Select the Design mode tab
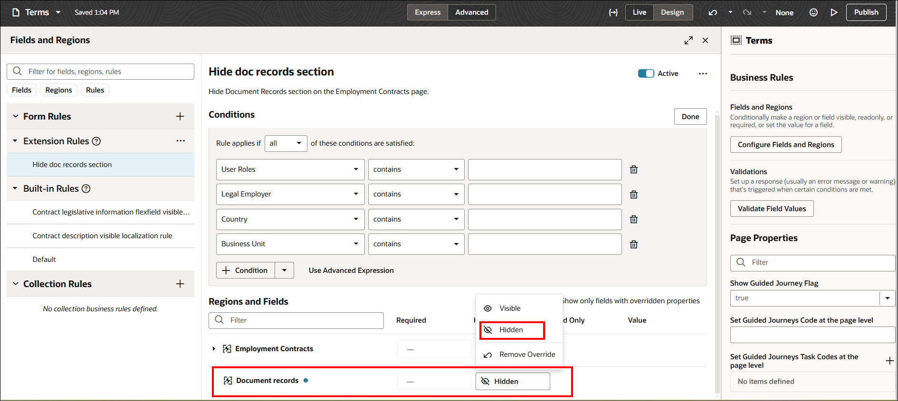This screenshot has height=401, width=898. tap(672, 12)
